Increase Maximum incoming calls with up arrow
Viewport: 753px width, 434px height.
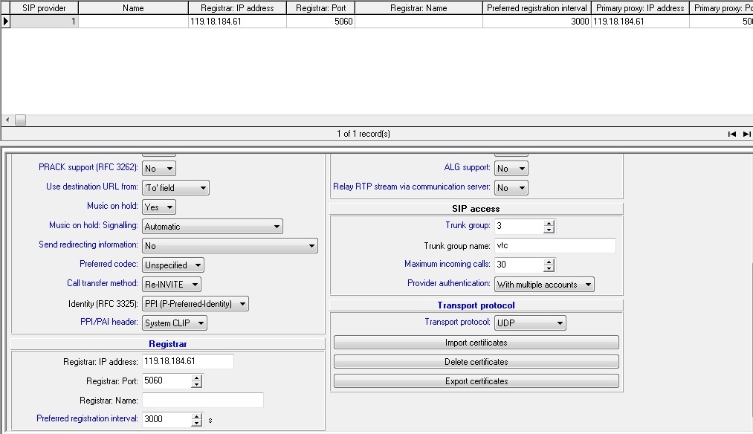click(x=549, y=262)
